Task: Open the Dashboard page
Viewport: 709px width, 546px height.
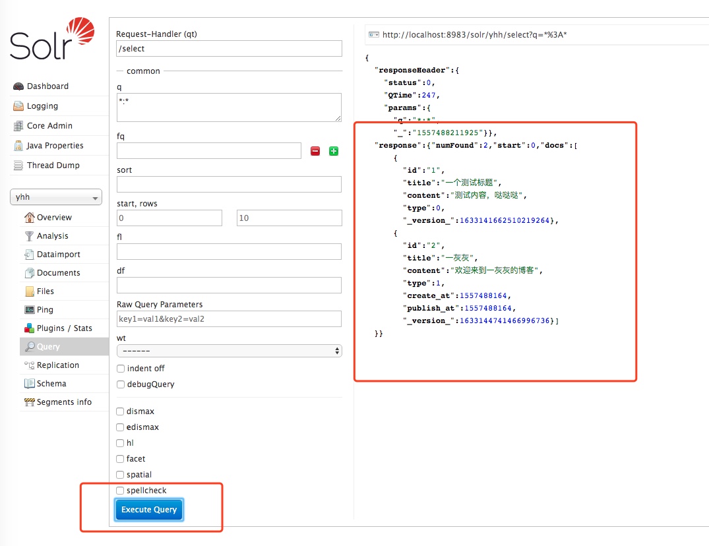Action: tap(47, 86)
